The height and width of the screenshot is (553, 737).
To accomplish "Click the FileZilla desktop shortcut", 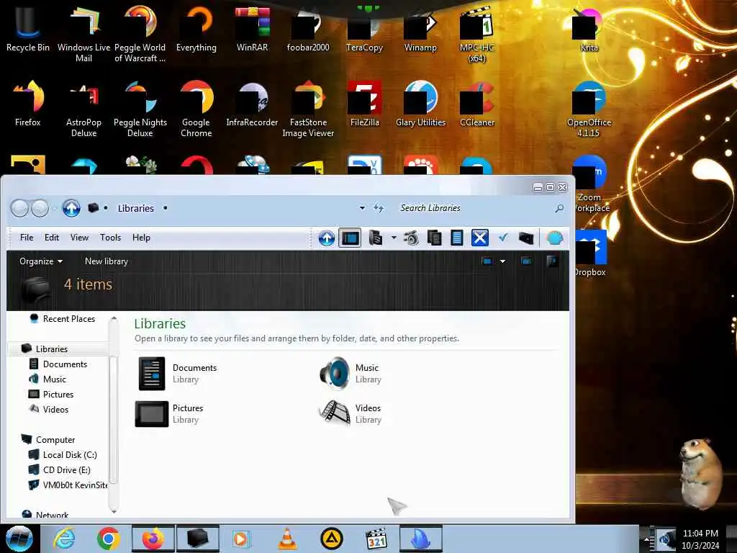I will [364, 104].
